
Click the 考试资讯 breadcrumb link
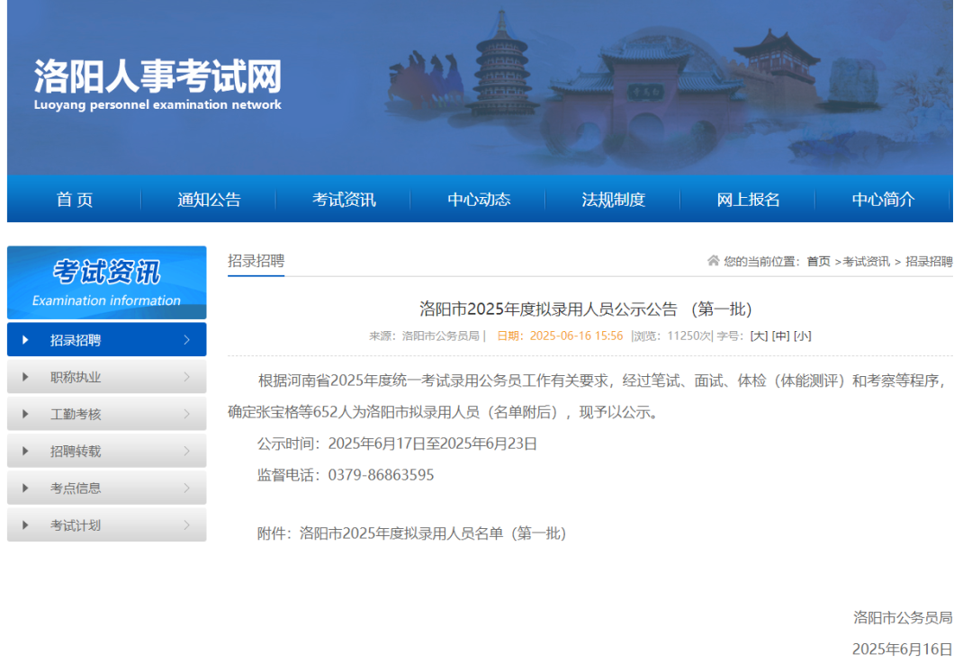point(866,262)
